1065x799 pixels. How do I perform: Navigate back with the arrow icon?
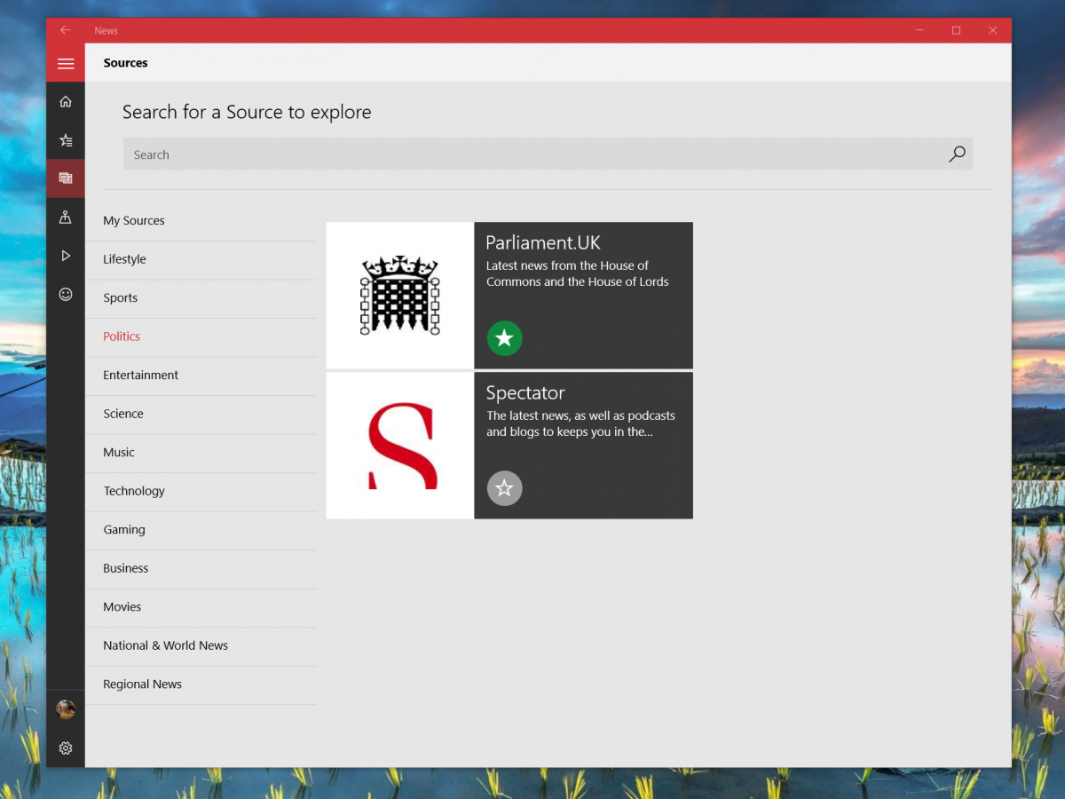click(x=65, y=29)
